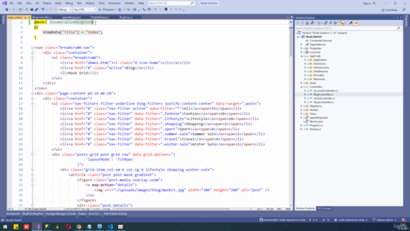
Task: Open VS Code from the taskbar
Action: pyautogui.click(x=110, y=227)
